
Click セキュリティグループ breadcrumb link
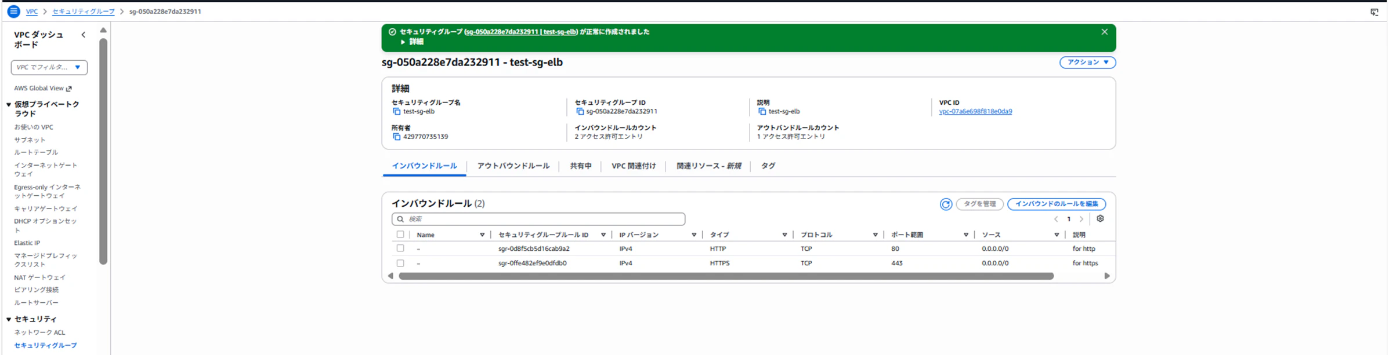(84, 12)
